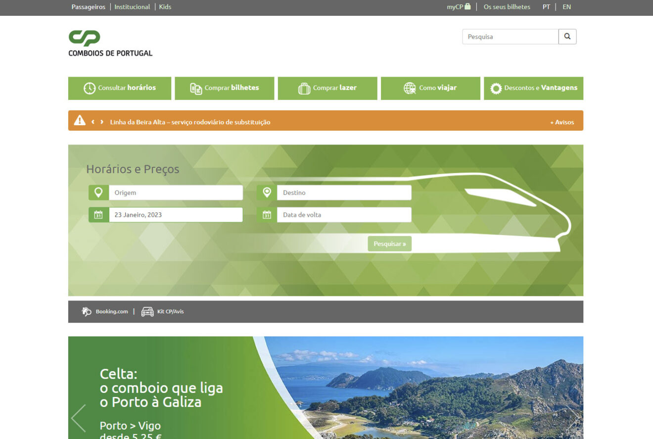The width and height of the screenshot is (653, 439).
Task: Open the Data de volta date picker
Action: 344,215
